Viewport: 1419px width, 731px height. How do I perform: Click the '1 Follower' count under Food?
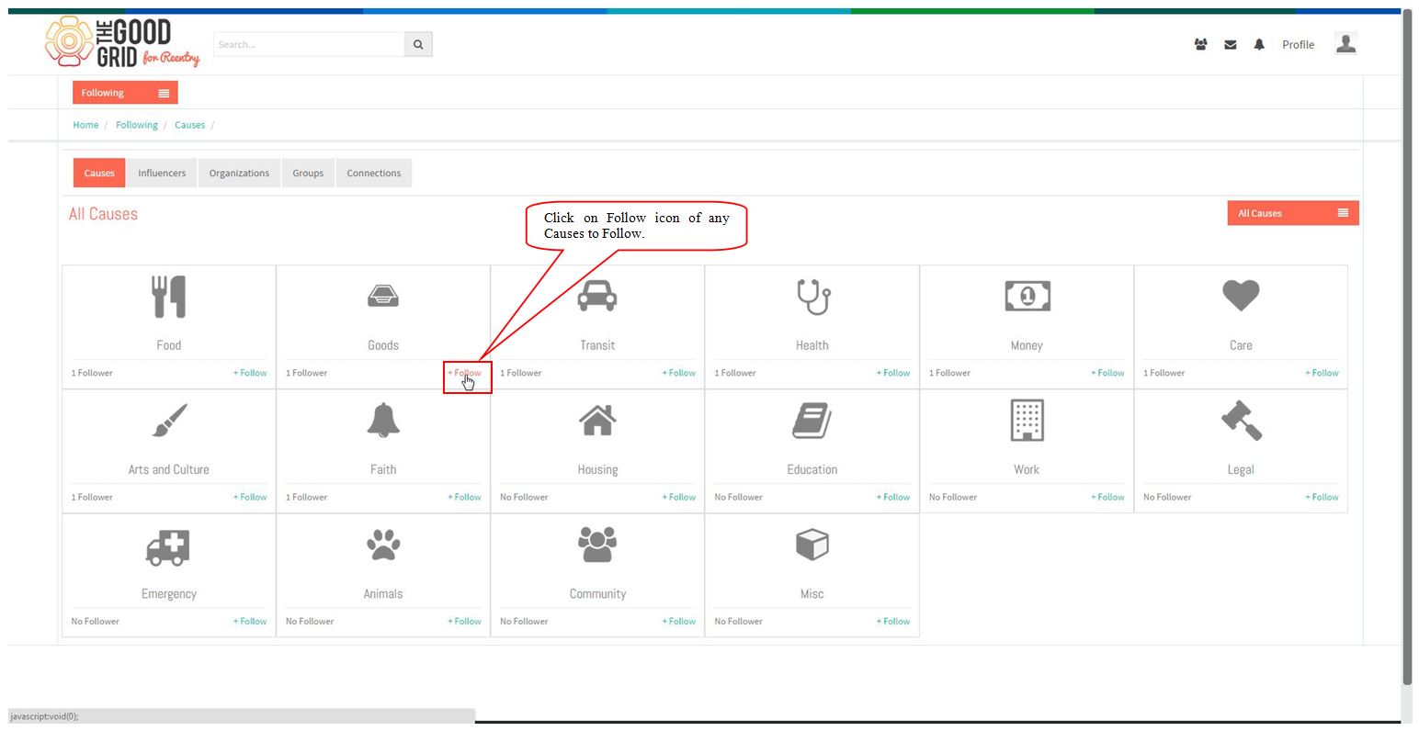click(92, 373)
